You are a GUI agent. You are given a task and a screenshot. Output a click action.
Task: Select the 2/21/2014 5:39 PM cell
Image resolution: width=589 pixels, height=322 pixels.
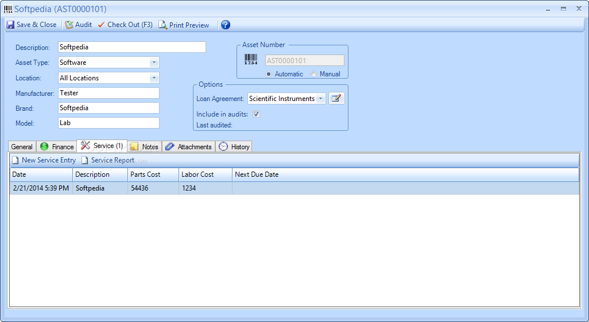pos(41,188)
